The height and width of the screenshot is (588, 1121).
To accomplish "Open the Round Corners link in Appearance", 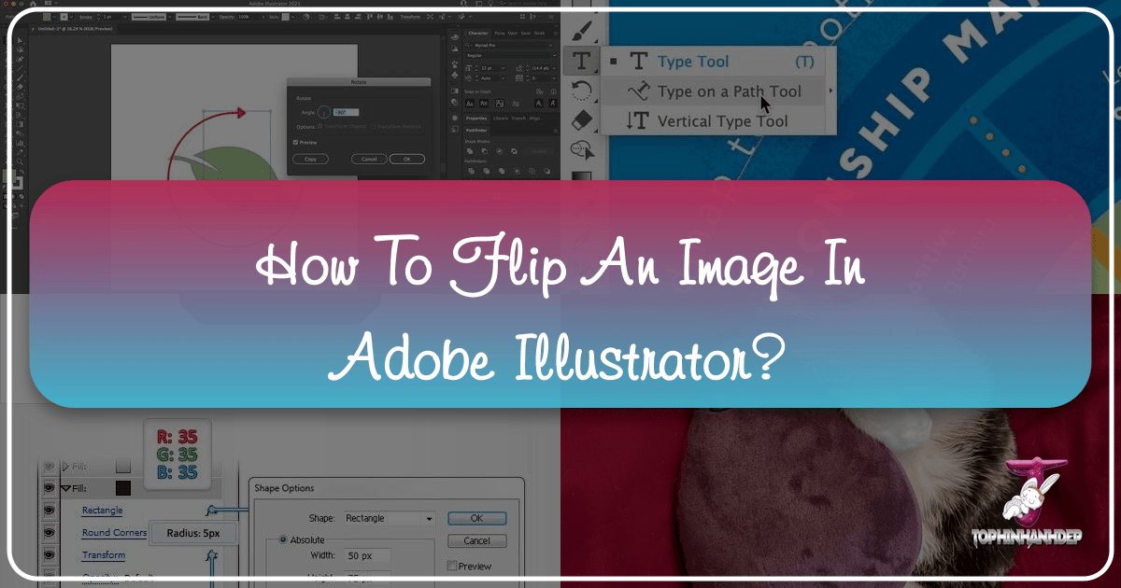I will 114,533.
